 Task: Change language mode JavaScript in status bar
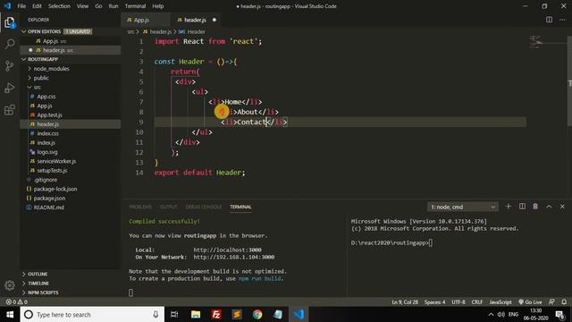click(x=500, y=302)
